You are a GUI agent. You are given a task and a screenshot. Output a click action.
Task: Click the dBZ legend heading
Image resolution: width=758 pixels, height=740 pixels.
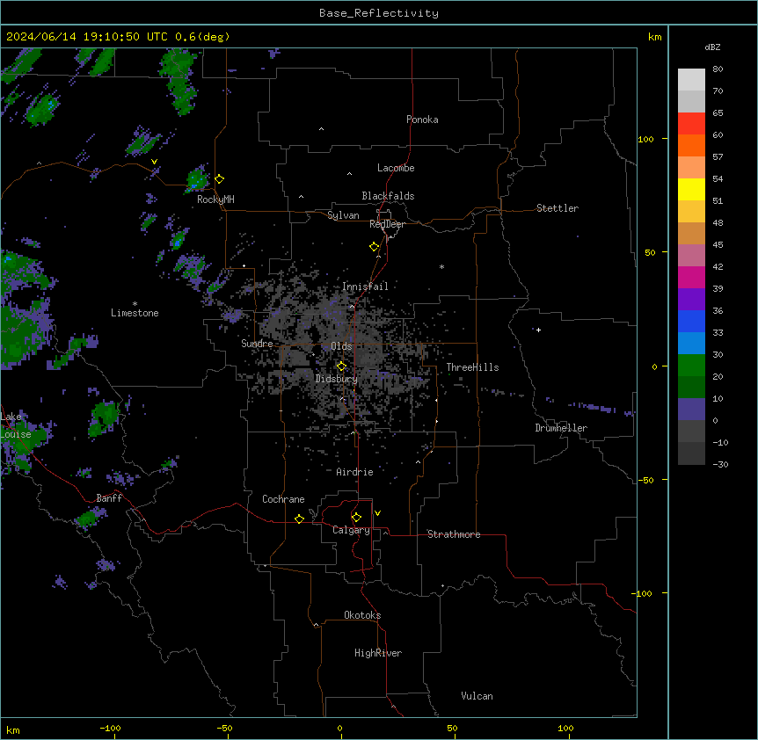712,47
